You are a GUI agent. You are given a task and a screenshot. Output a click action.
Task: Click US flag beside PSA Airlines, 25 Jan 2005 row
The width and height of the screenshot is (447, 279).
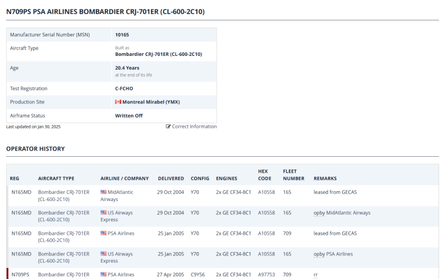click(x=103, y=233)
